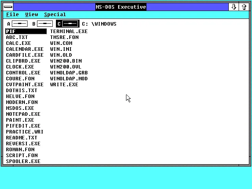Select DOTHIS.TXT file
Viewport: 252px width, 189px height.
click(22, 91)
